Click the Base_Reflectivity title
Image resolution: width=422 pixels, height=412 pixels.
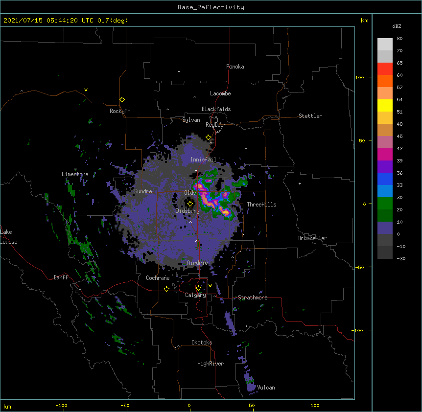(x=211, y=7)
